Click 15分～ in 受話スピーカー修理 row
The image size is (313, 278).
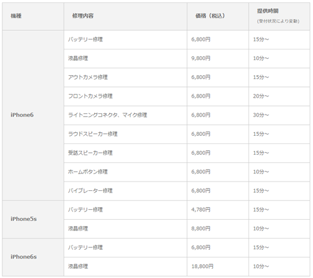tap(261, 153)
